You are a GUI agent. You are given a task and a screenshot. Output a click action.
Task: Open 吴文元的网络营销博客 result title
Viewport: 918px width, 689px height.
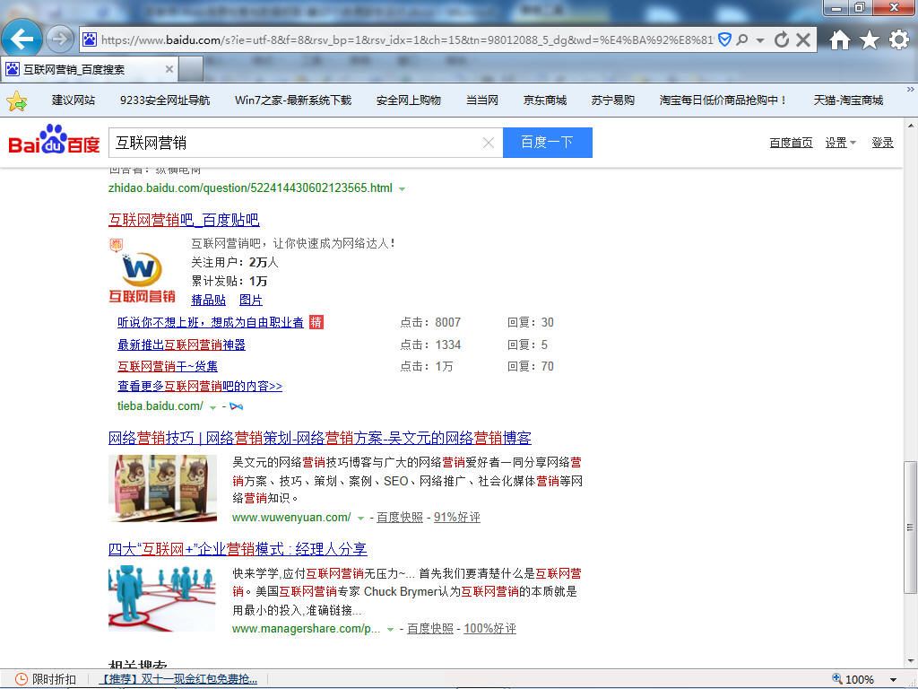click(320, 438)
